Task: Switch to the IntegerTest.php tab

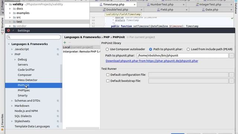Action: [x=210, y=4]
